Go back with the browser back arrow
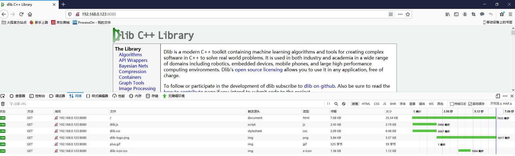515x156 pixels. [4, 14]
